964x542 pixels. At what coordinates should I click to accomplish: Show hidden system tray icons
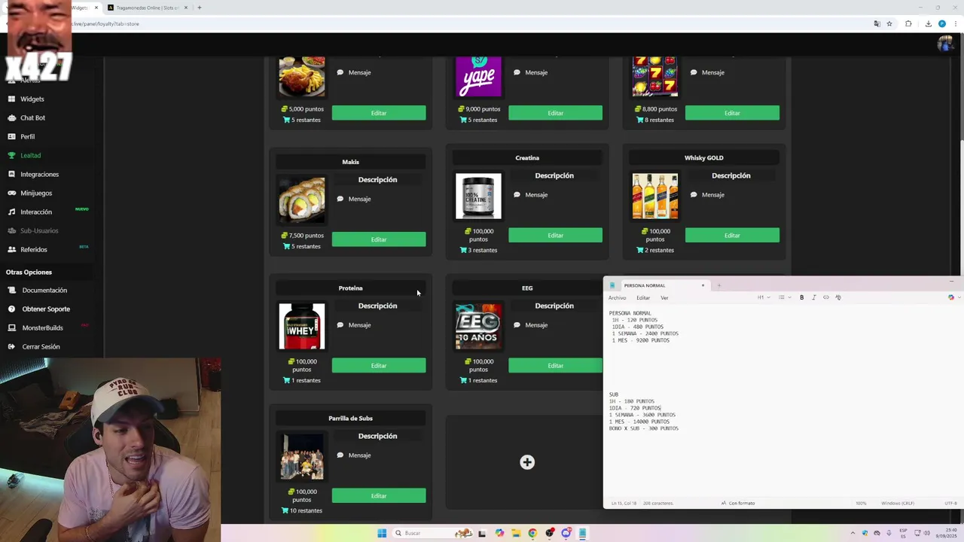tap(853, 533)
